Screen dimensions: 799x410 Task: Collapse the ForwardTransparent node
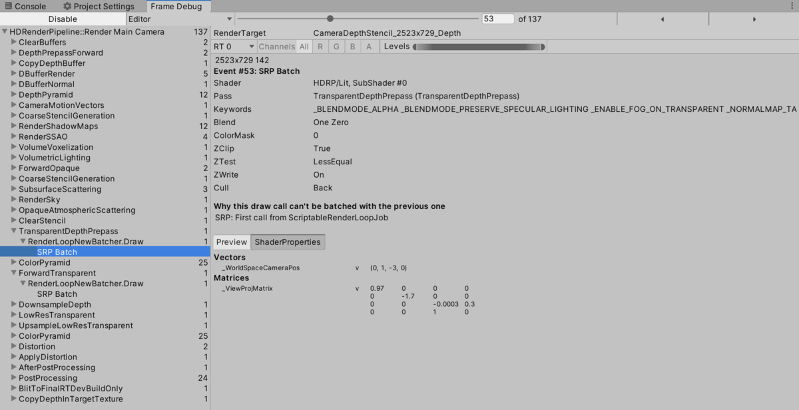14,273
